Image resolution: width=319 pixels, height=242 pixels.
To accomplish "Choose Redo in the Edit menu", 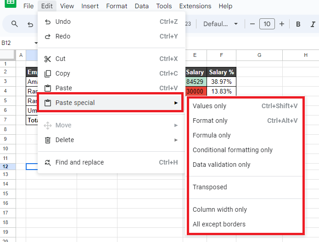I will (x=111, y=36).
